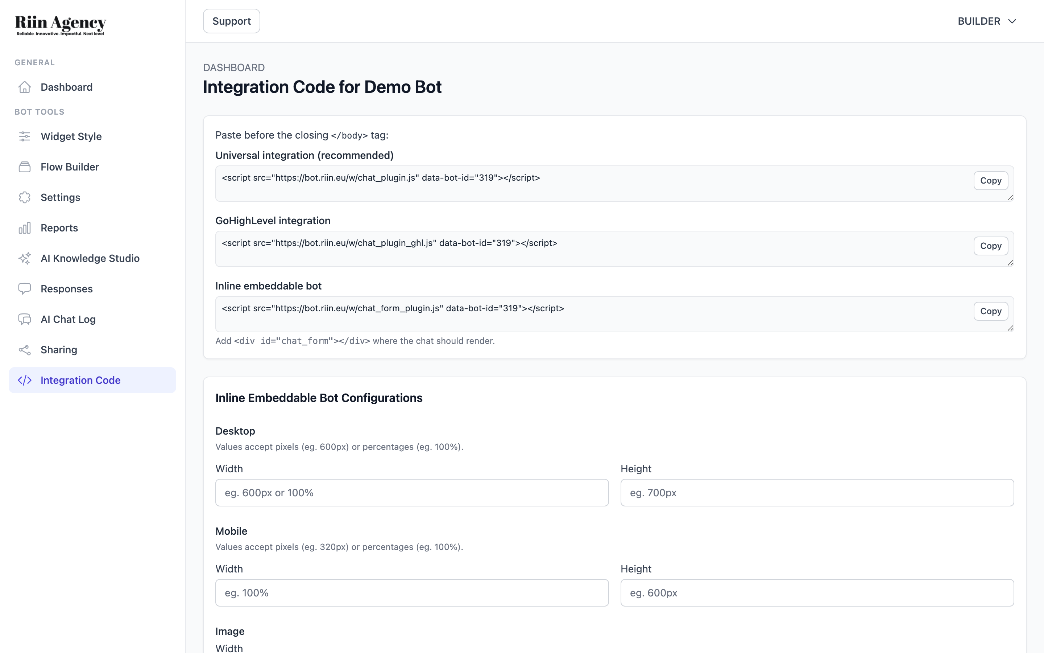Click the AI Chat Log bubbles icon
1044x653 pixels.
pyautogui.click(x=25, y=319)
